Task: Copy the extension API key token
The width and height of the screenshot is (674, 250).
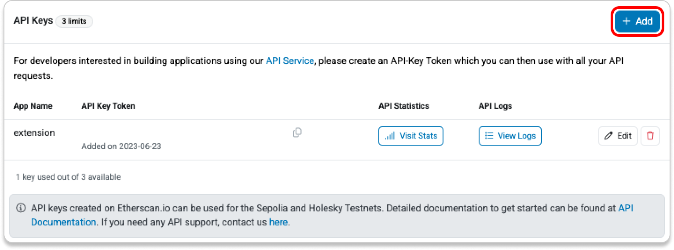Action: pyautogui.click(x=297, y=132)
